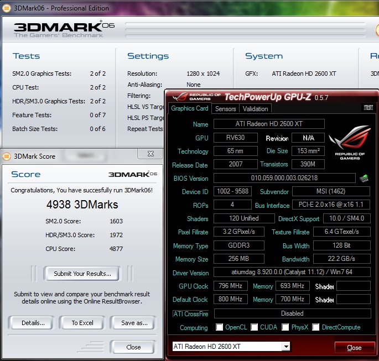
Task: Toggle the CUDA checkbox
Action: coord(255,327)
